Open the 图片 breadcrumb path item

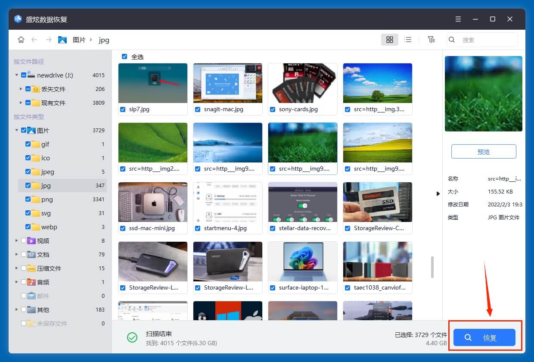80,40
